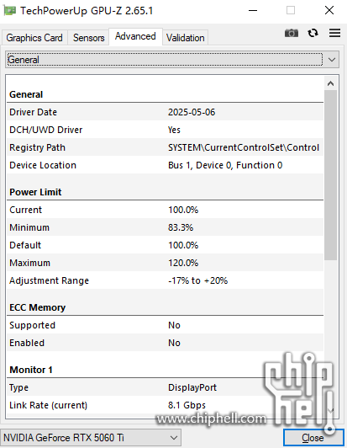Select the Registry Path value starting with SYSTEM\CurrentControlSet
The height and width of the screenshot is (448, 347).
point(244,147)
